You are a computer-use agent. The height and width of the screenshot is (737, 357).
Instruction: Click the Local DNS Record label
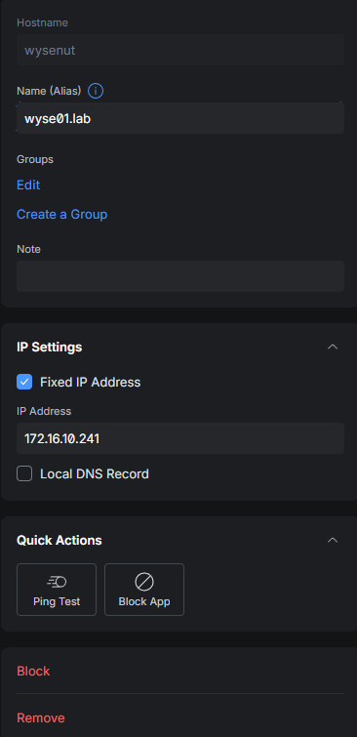coord(95,473)
